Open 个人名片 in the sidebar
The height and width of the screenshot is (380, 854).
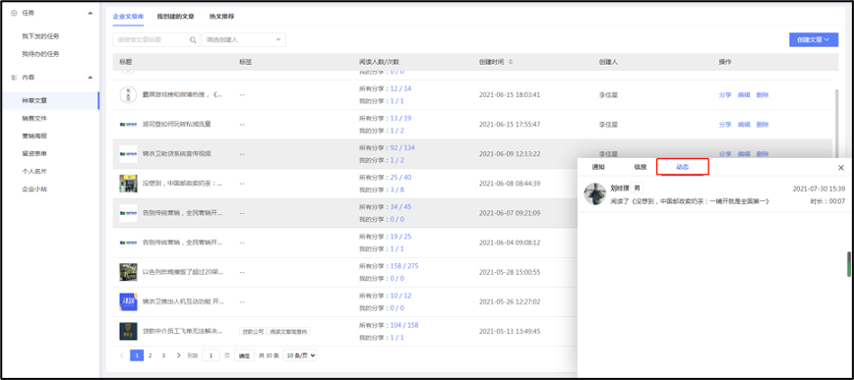pyautogui.click(x=34, y=171)
